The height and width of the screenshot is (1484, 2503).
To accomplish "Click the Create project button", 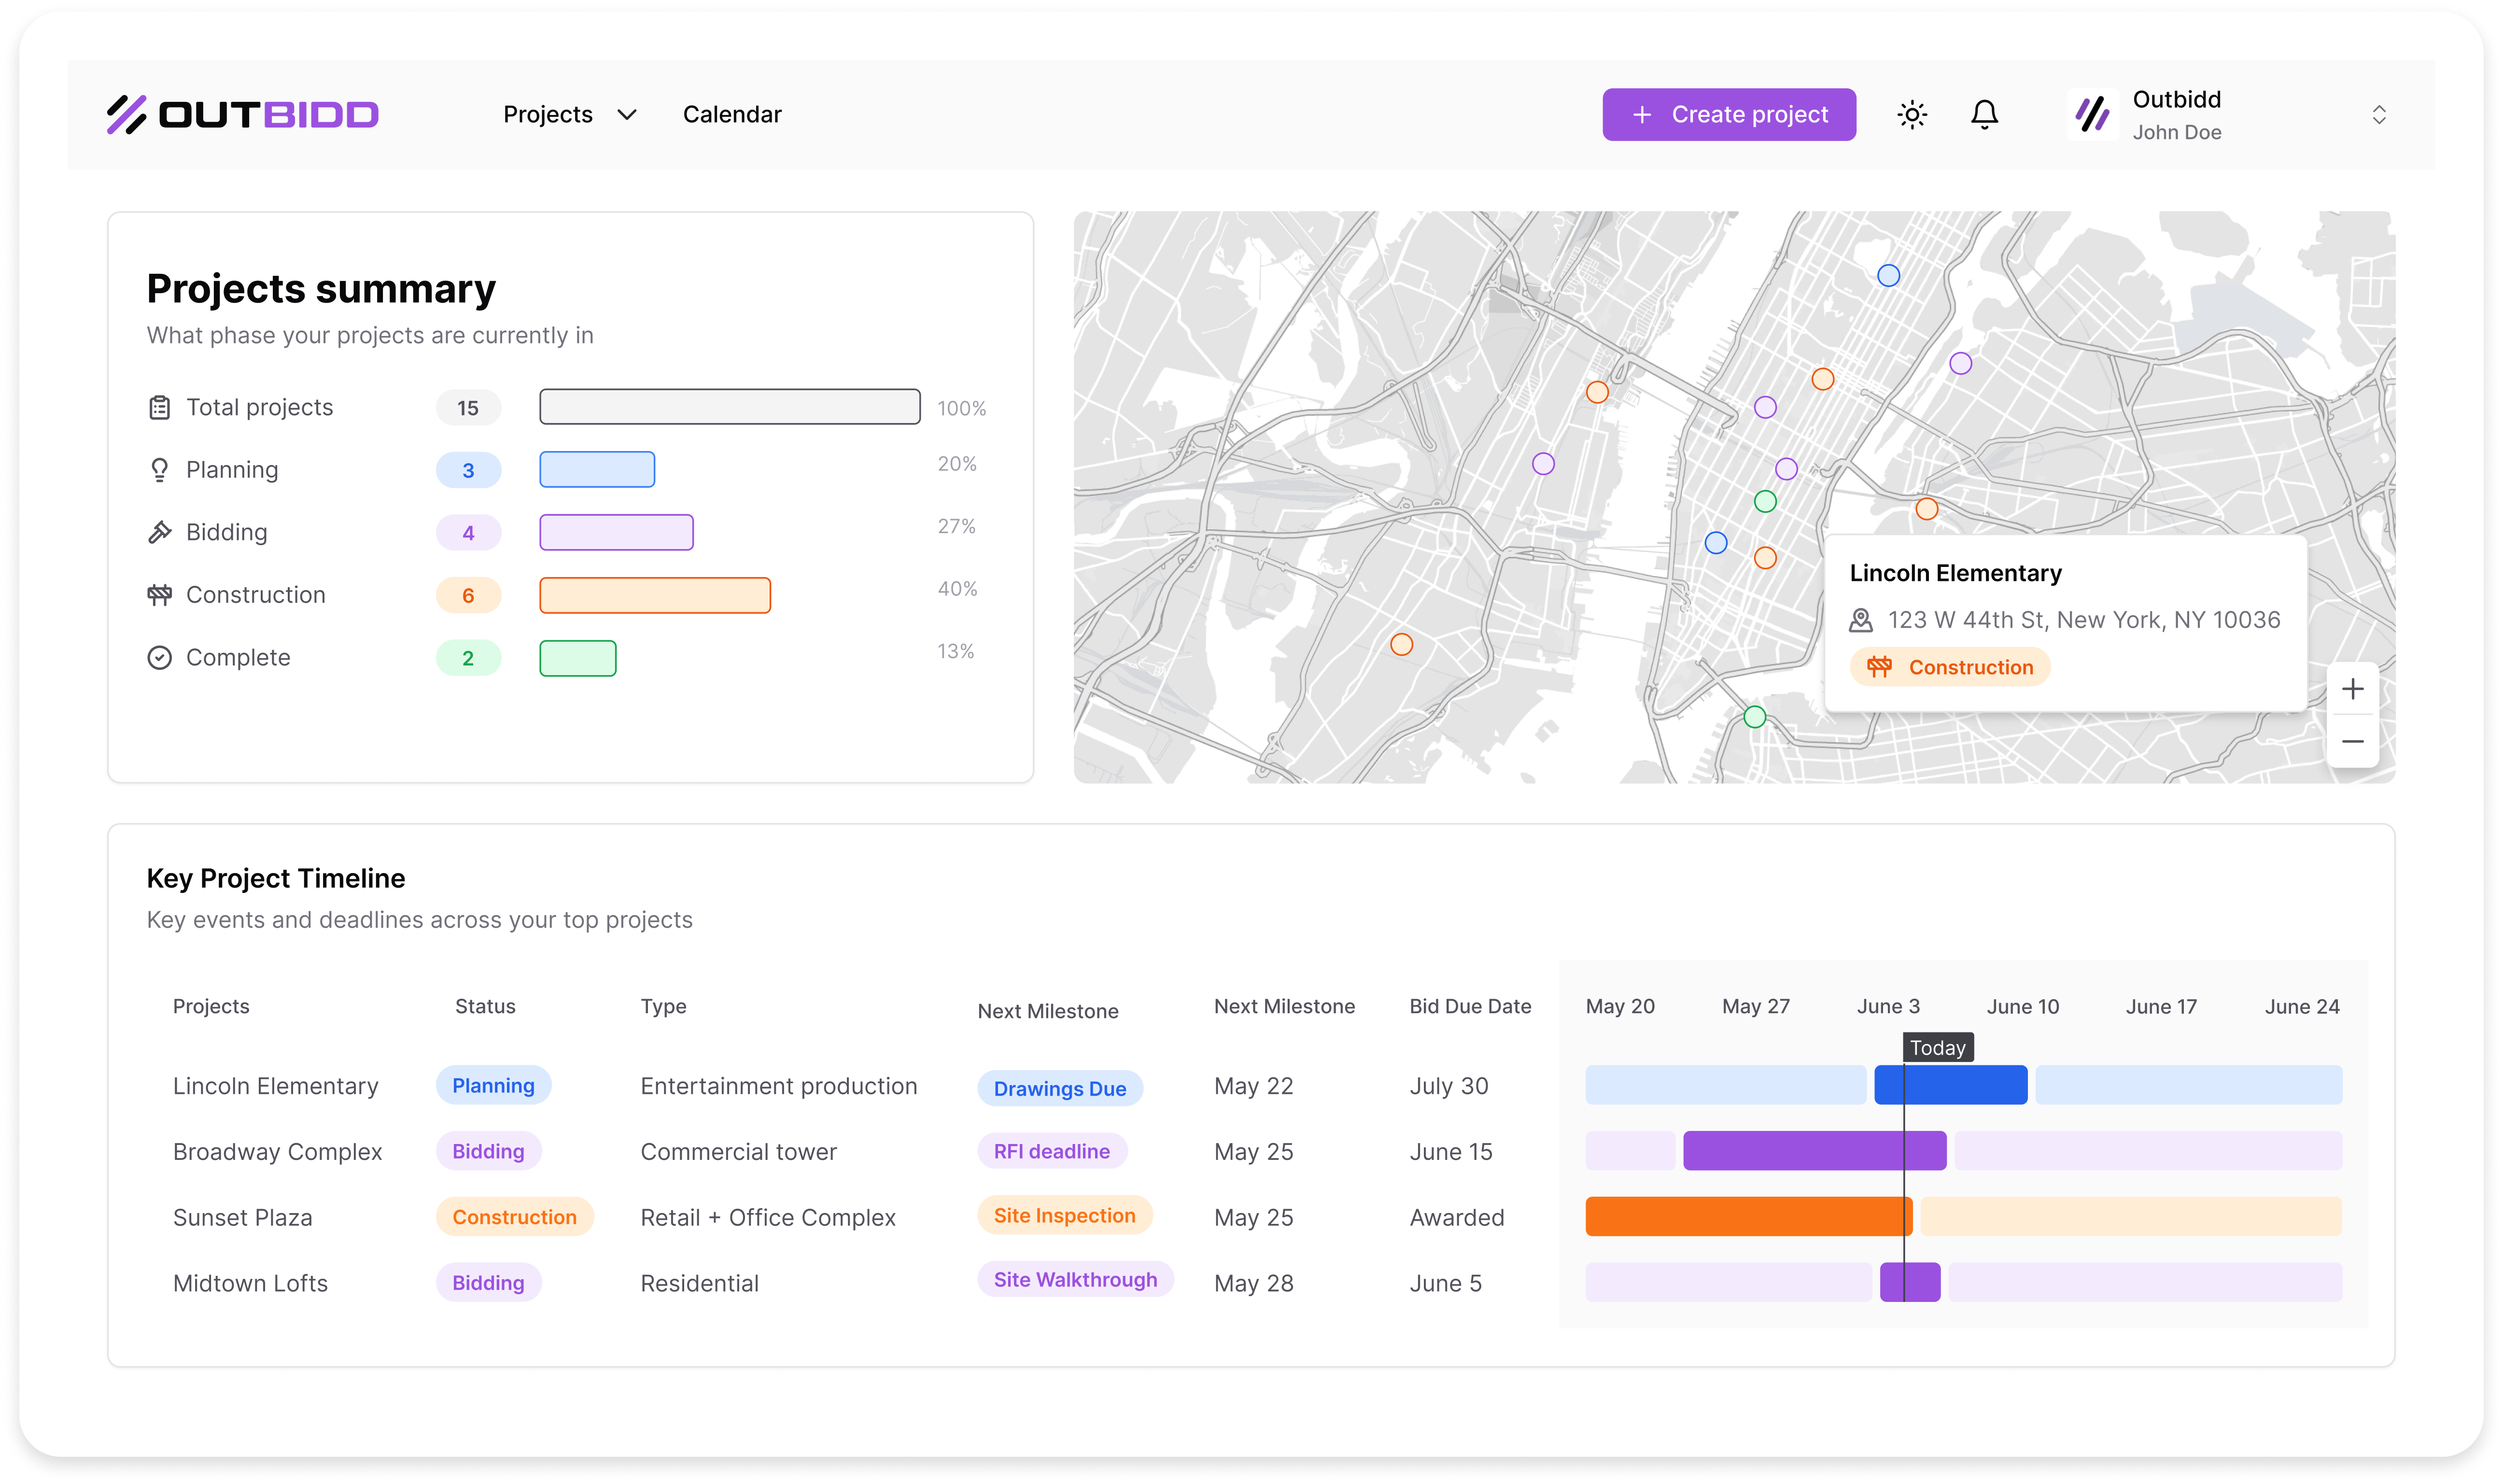I will pyautogui.click(x=1729, y=114).
